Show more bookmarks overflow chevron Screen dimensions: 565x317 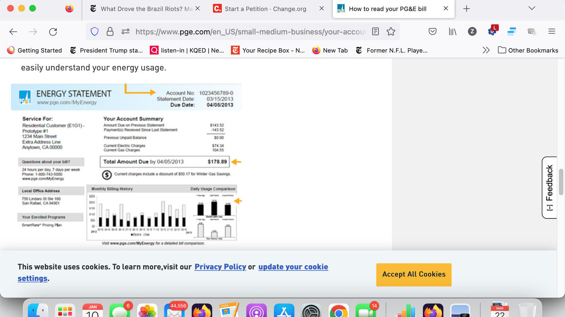tap(486, 50)
